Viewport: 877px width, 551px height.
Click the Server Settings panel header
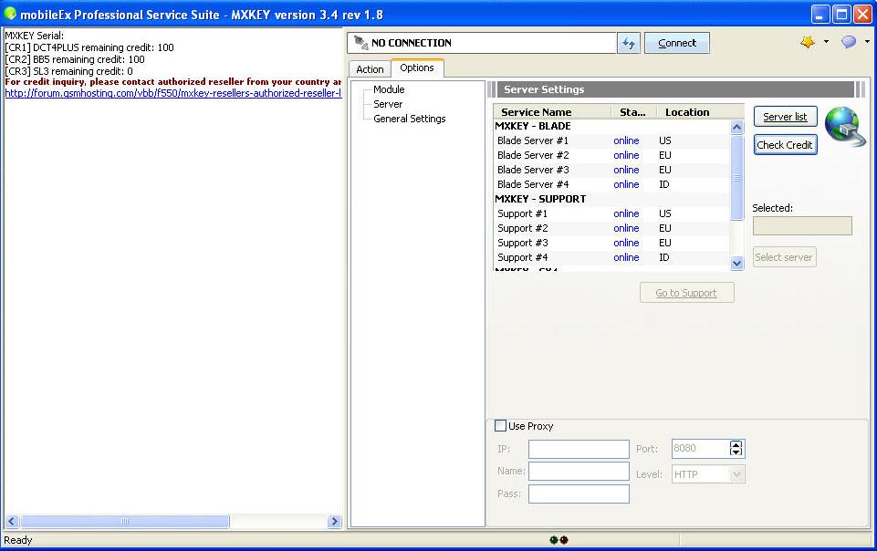pos(676,89)
